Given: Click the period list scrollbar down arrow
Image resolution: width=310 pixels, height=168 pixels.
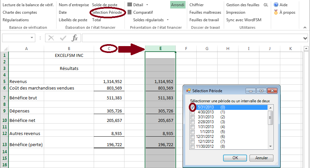Looking at the screenshot, I should tap(270, 146).
